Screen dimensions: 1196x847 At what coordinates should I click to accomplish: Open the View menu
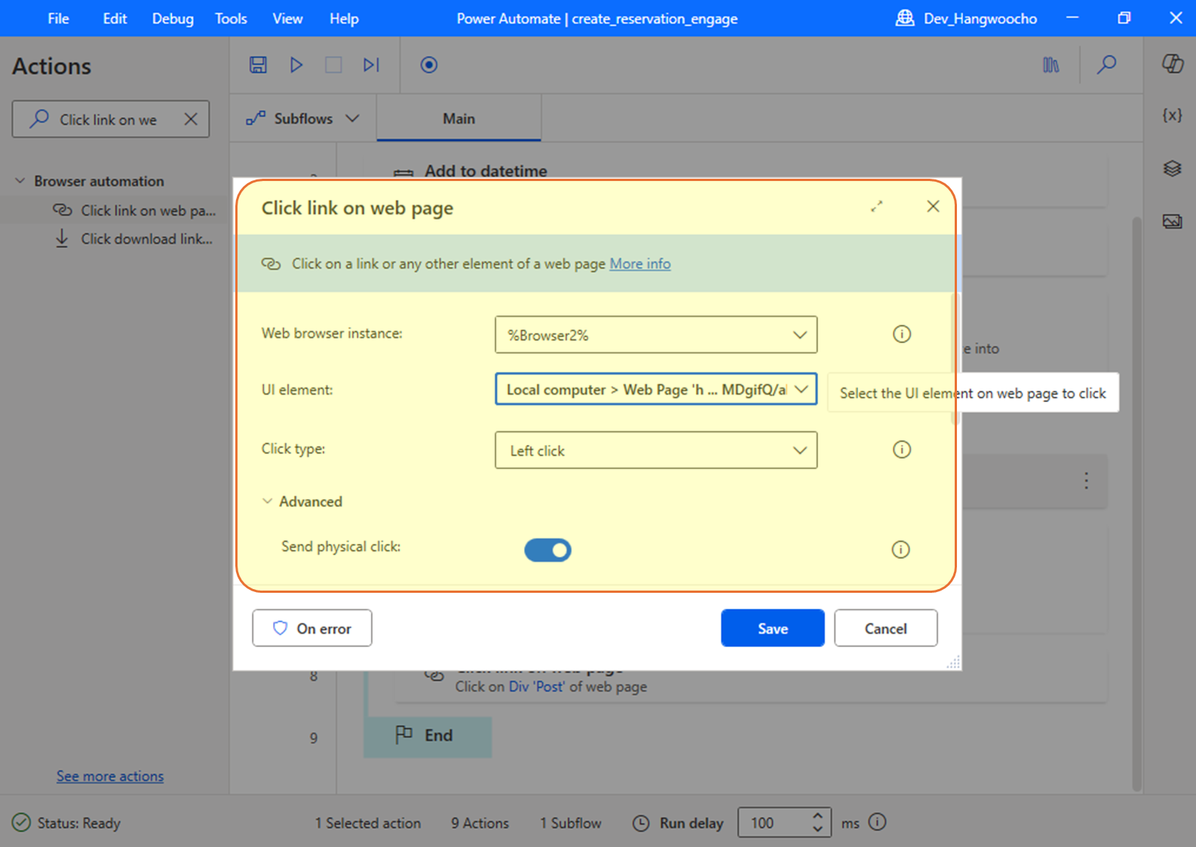pos(287,19)
